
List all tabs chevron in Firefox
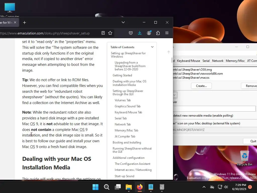pos(123,22)
